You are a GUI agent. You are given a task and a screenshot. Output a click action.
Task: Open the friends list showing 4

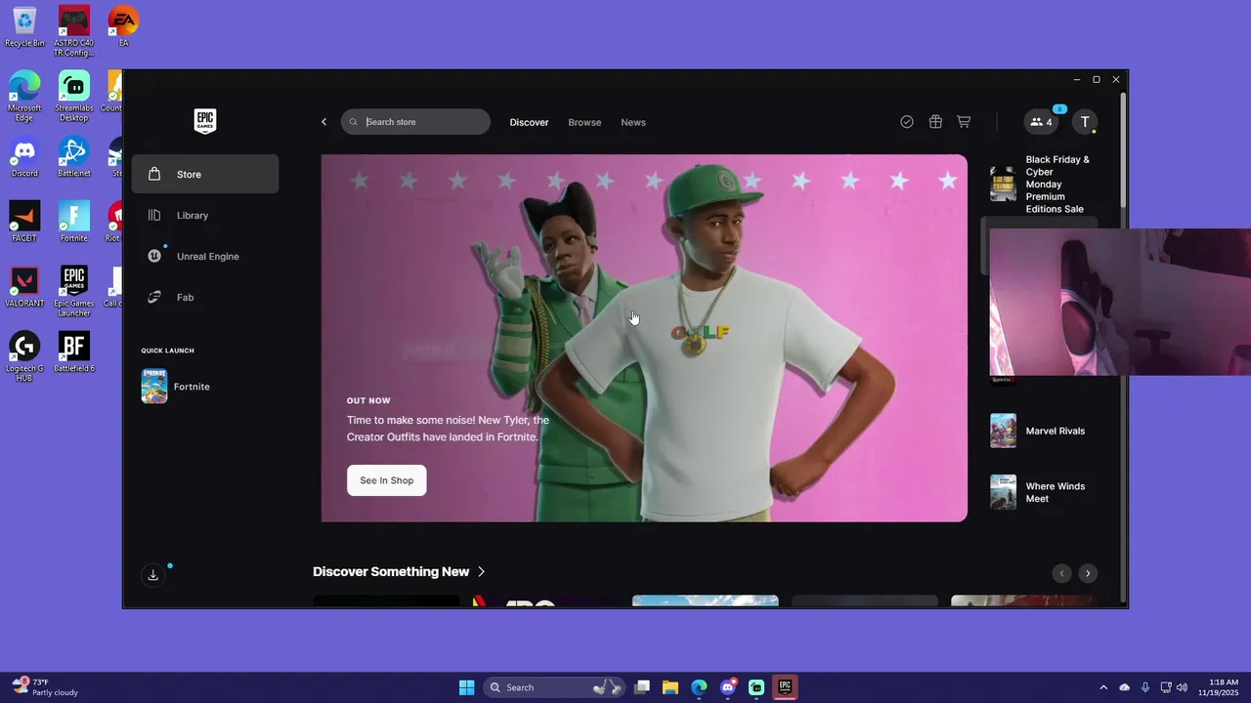pyautogui.click(x=1041, y=122)
